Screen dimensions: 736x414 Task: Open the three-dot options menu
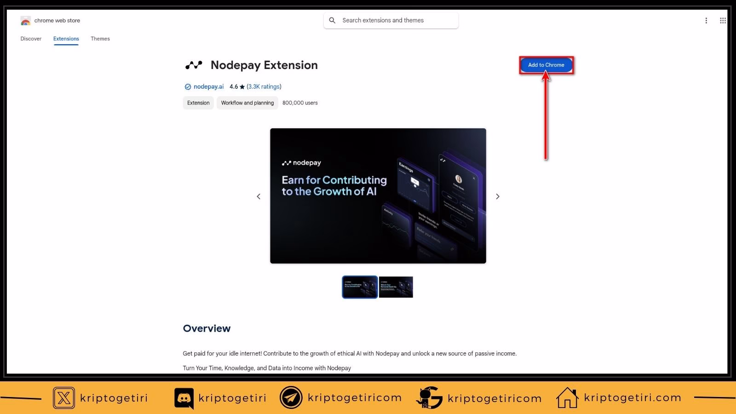706,20
